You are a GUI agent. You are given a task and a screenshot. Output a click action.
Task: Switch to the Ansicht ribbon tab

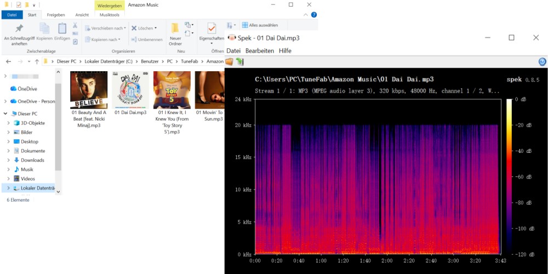pyautogui.click(x=82, y=15)
